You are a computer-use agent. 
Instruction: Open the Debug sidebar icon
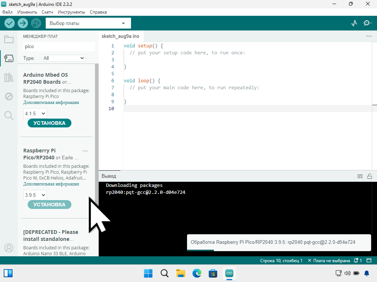(9, 97)
